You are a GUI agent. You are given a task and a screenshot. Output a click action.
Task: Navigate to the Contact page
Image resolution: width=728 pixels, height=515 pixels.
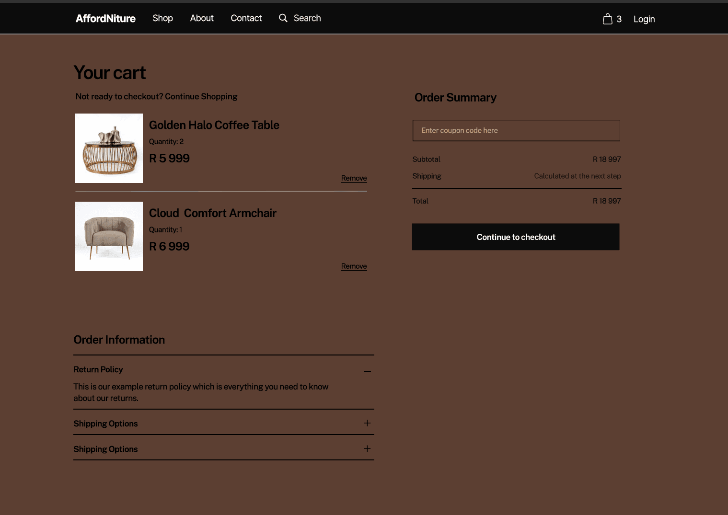pos(246,18)
